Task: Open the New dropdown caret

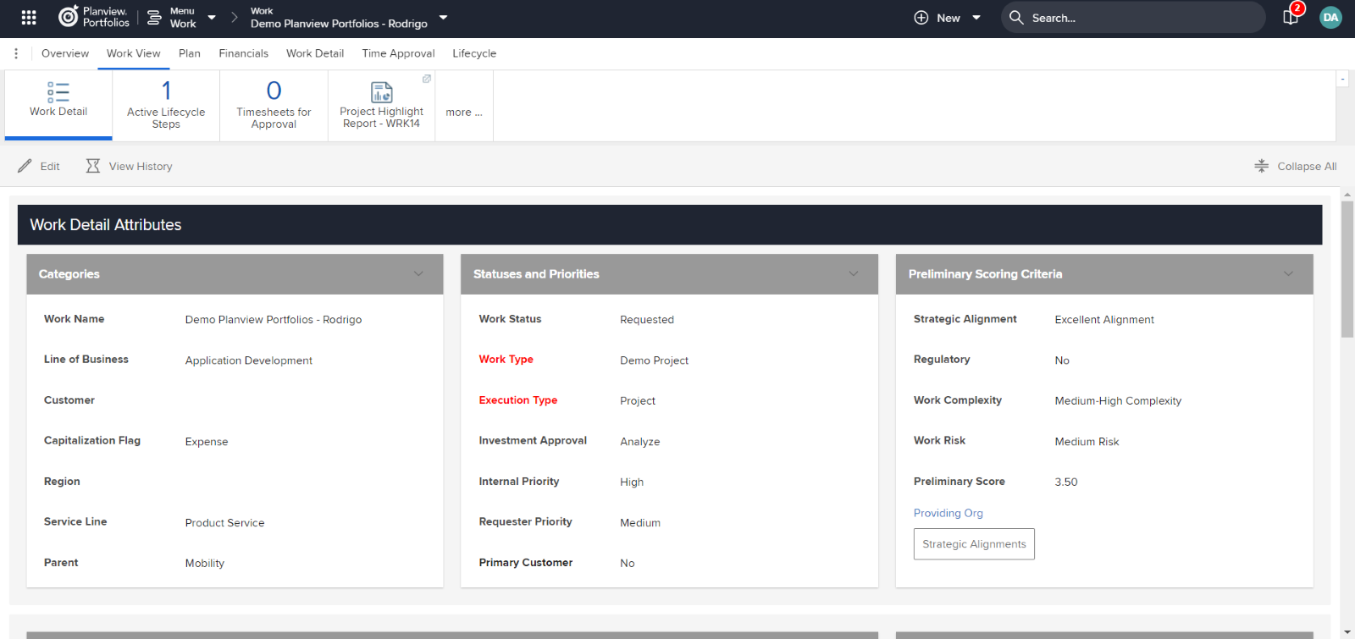Action: tap(976, 18)
